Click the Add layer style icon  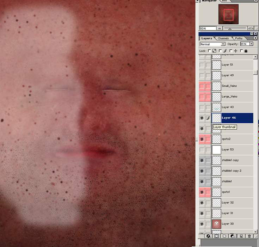point(208,236)
